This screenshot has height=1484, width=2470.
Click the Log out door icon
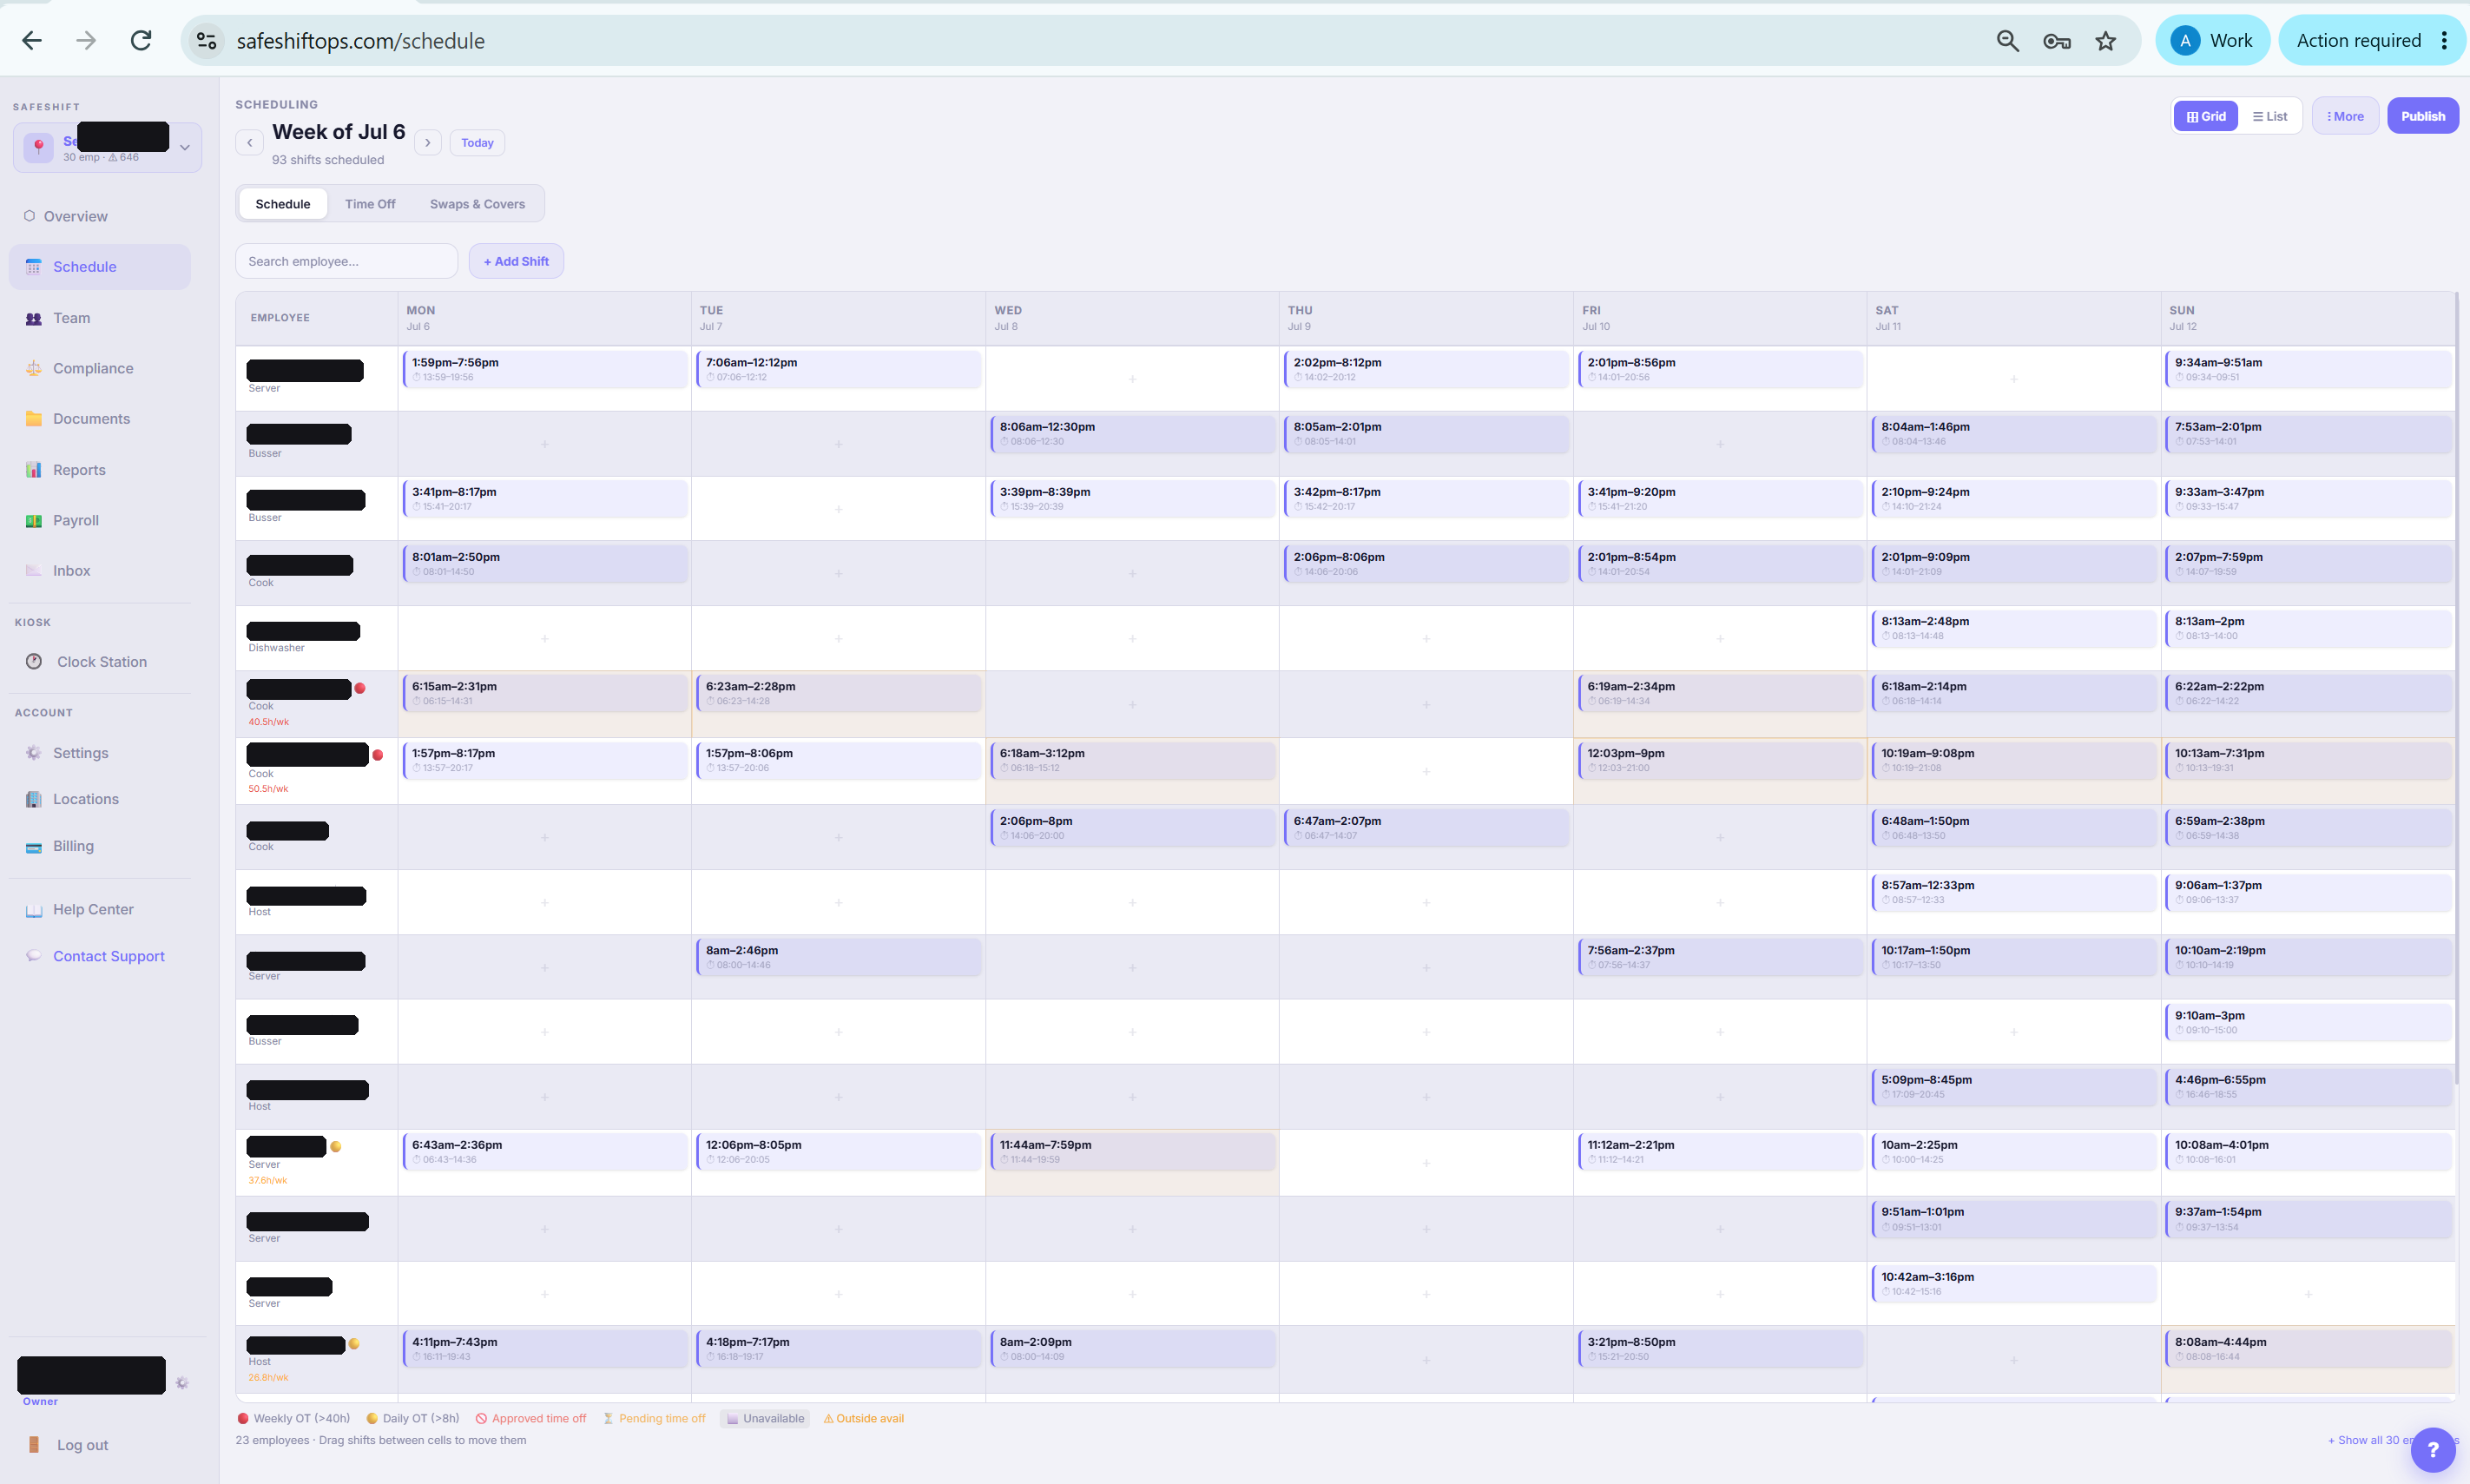pos(33,1445)
